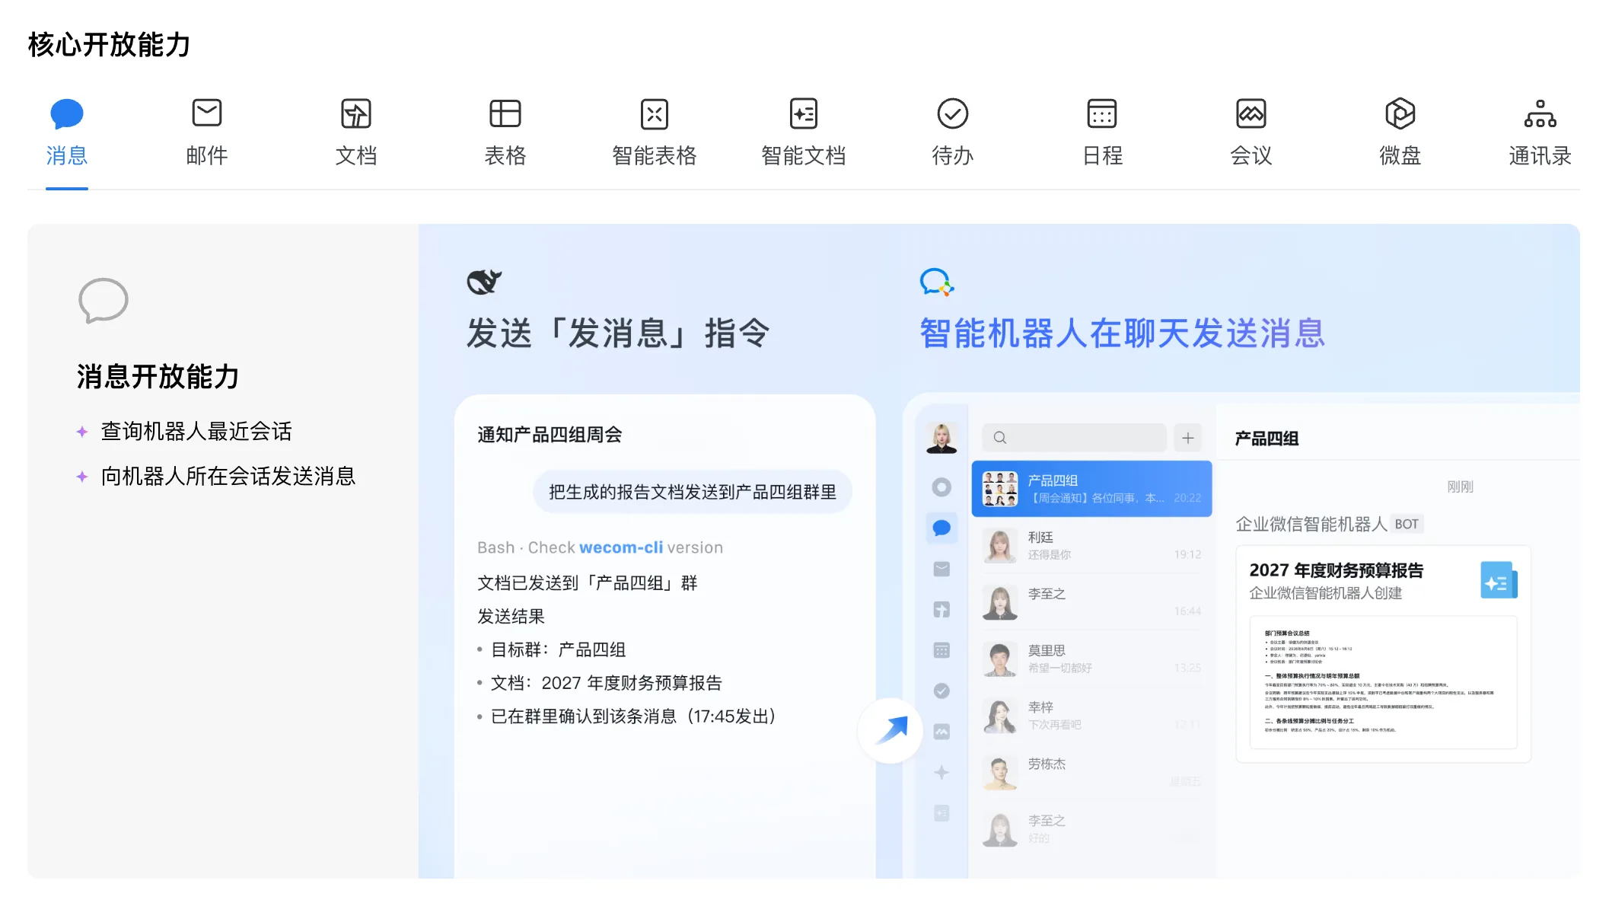
Task: Open the 智能表格 icon
Action: [655, 113]
